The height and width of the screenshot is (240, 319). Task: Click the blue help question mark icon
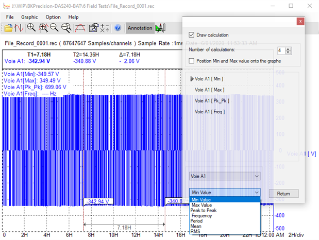click(117, 28)
